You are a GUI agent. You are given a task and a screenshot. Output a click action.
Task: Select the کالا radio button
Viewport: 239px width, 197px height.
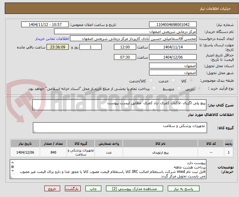coord(191,80)
